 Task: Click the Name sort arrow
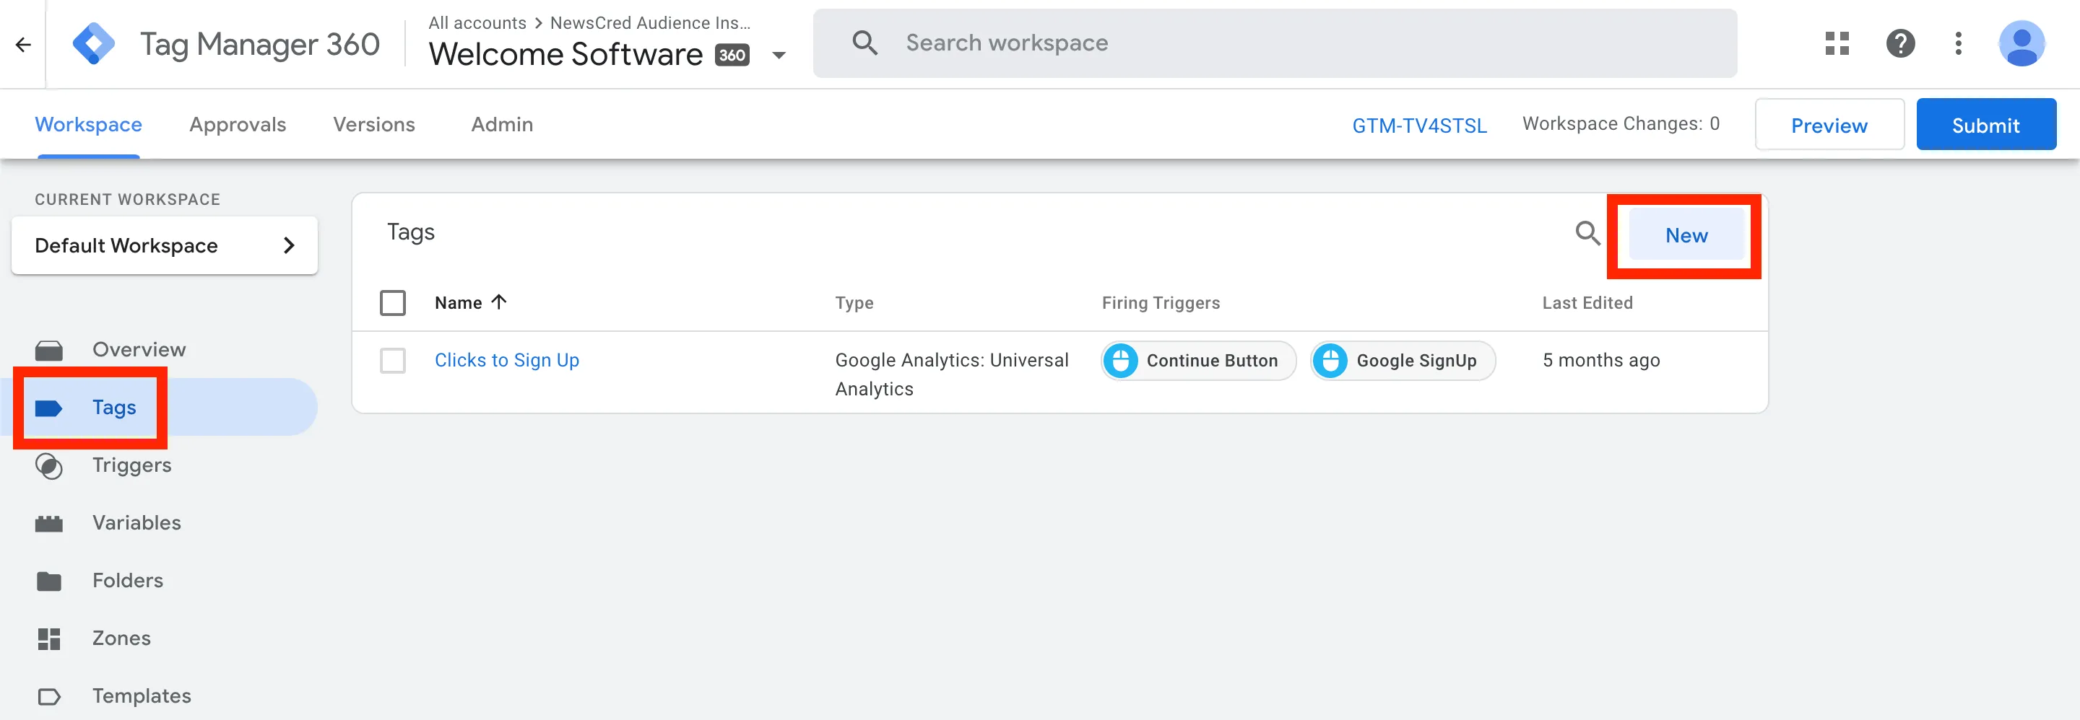(500, 302)
